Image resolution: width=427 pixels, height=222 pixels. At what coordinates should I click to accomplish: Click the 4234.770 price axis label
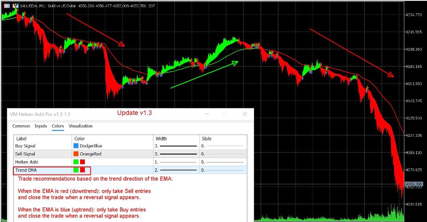(414, 15)
